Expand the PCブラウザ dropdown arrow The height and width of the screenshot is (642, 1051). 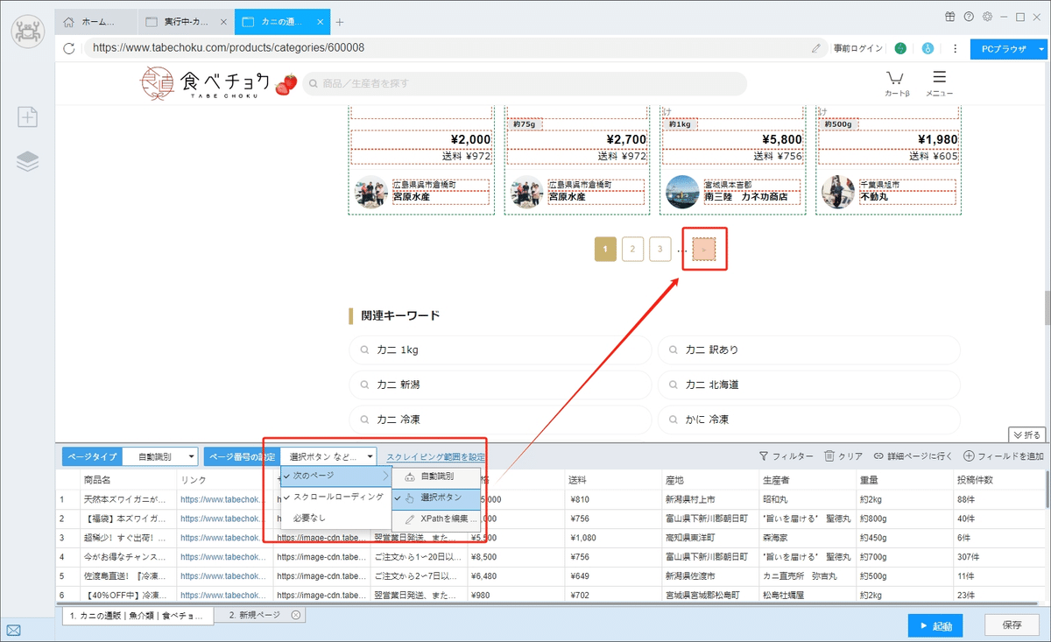click(1040, 49)
